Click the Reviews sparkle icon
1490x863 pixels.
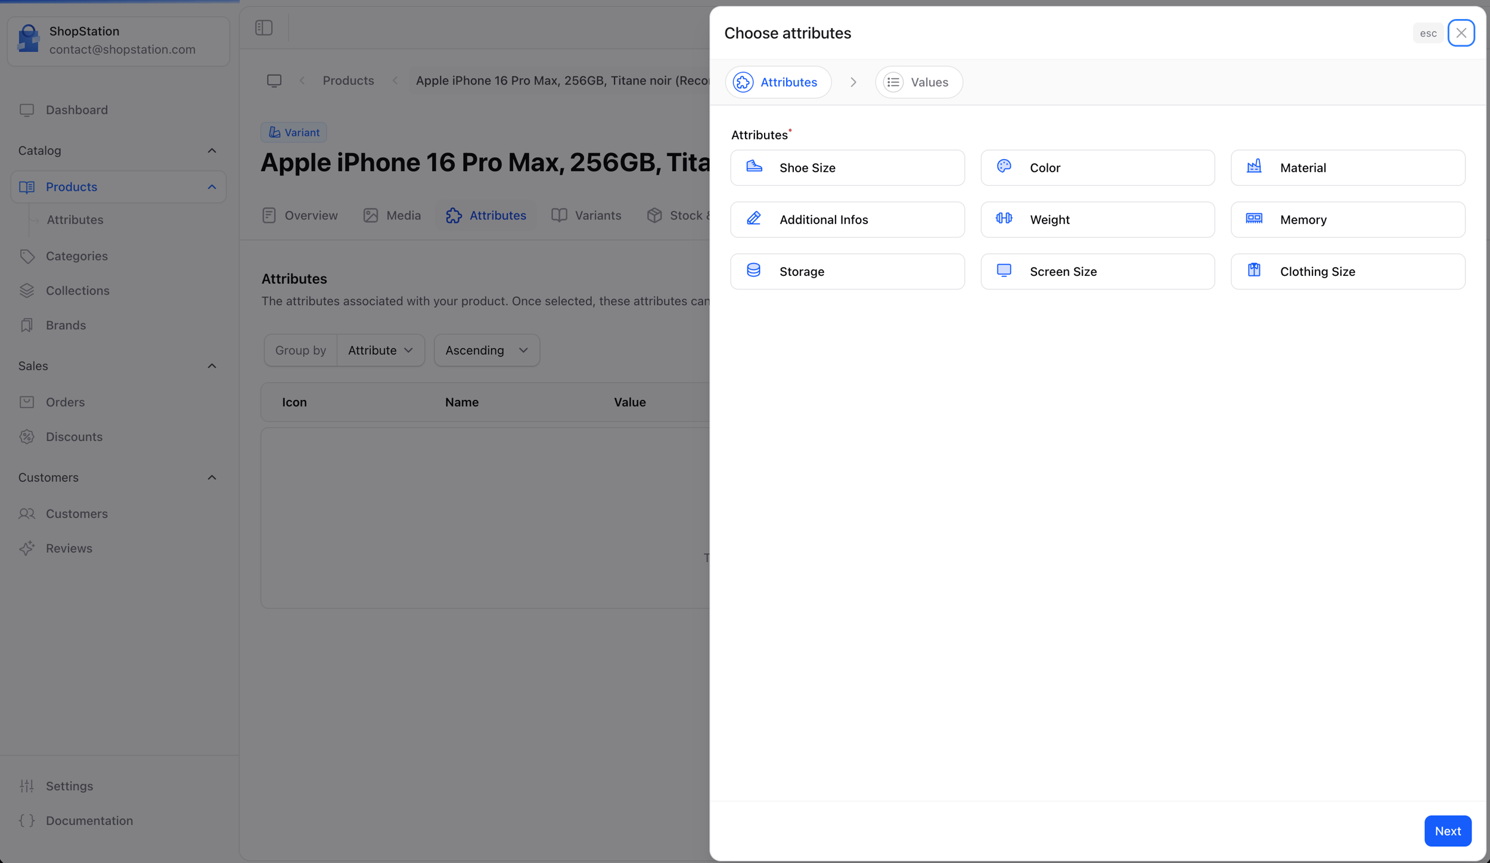(x=26, y=548)
